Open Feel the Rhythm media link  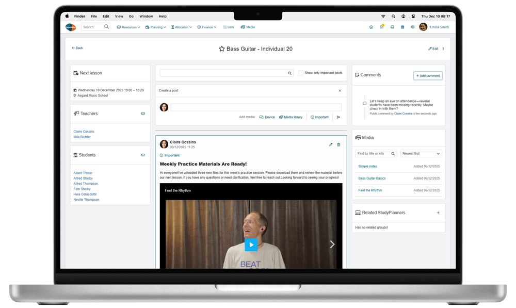(370, 190)
